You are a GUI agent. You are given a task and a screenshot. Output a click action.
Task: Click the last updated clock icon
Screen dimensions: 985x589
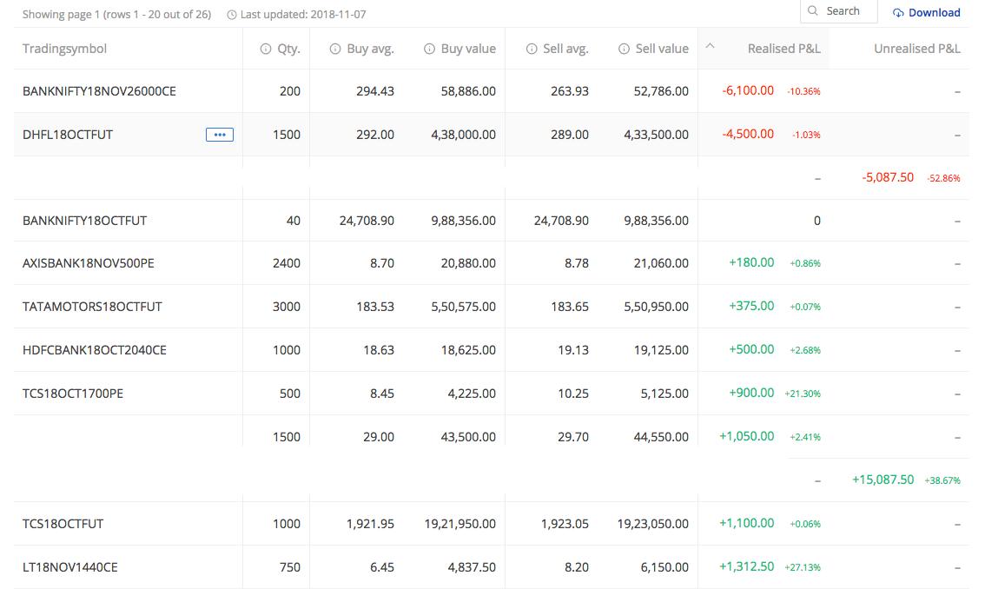[232, 15]
